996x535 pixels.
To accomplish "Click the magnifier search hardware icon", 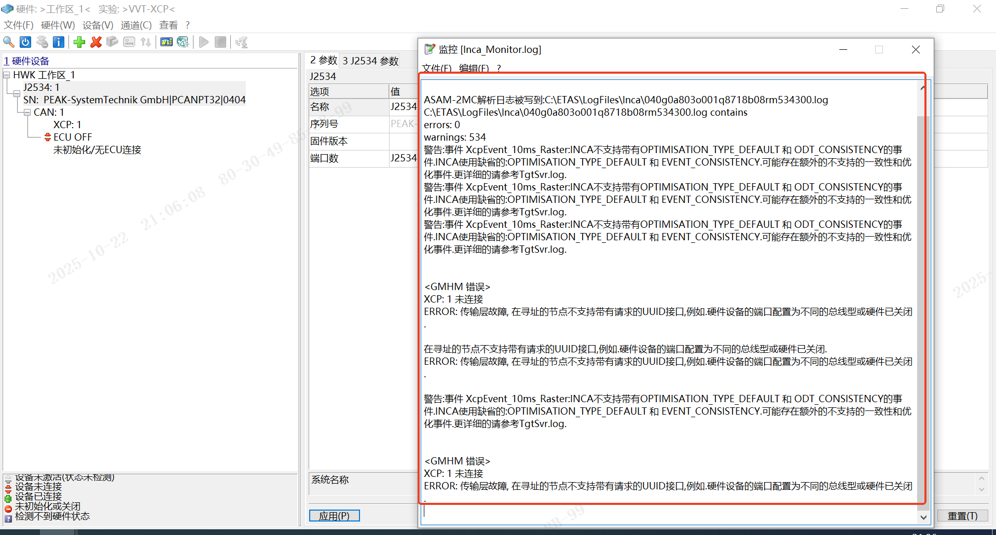I will coord(9,42).
